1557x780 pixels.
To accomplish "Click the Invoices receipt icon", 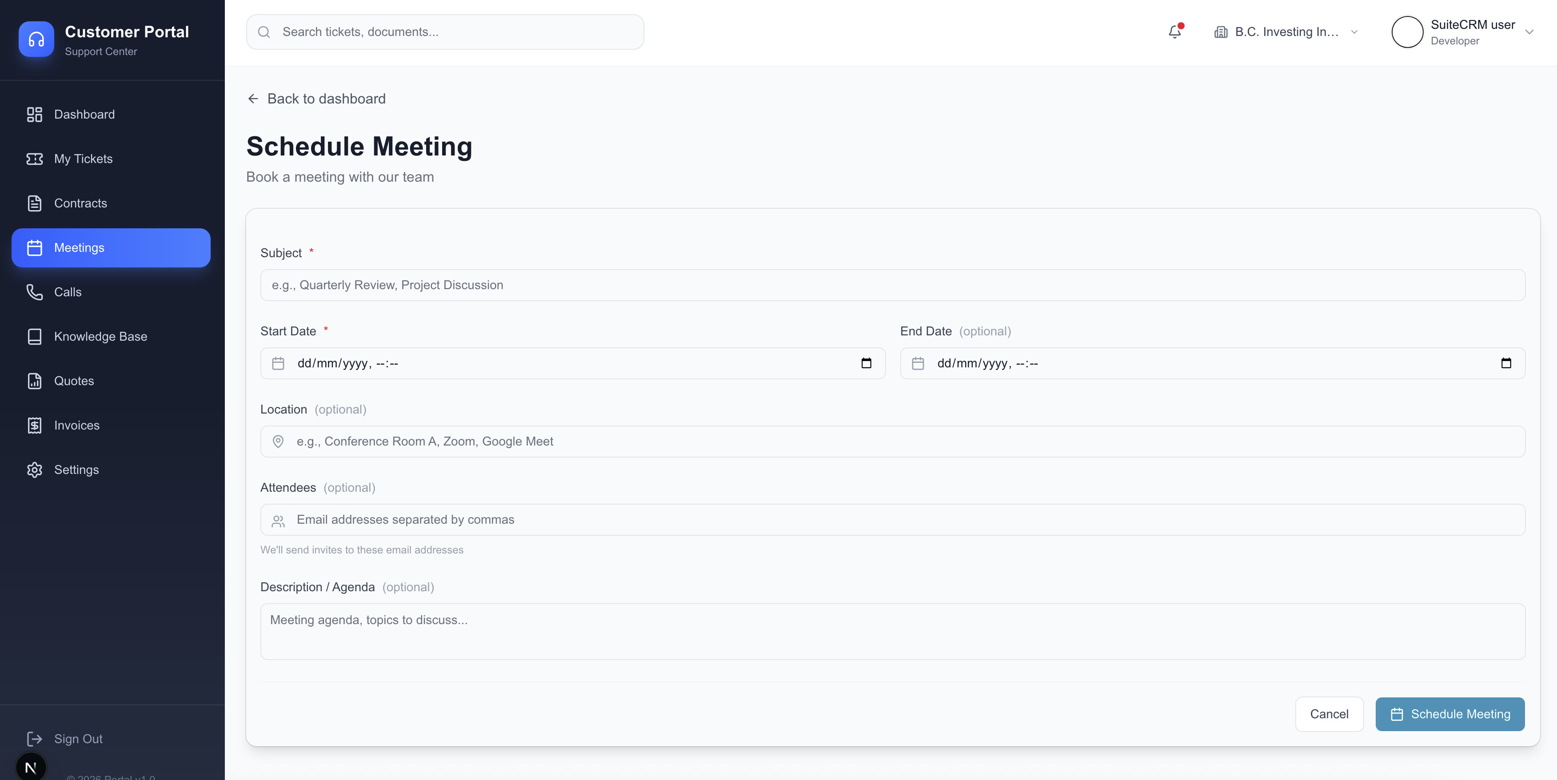I will [x=35, y=426].
